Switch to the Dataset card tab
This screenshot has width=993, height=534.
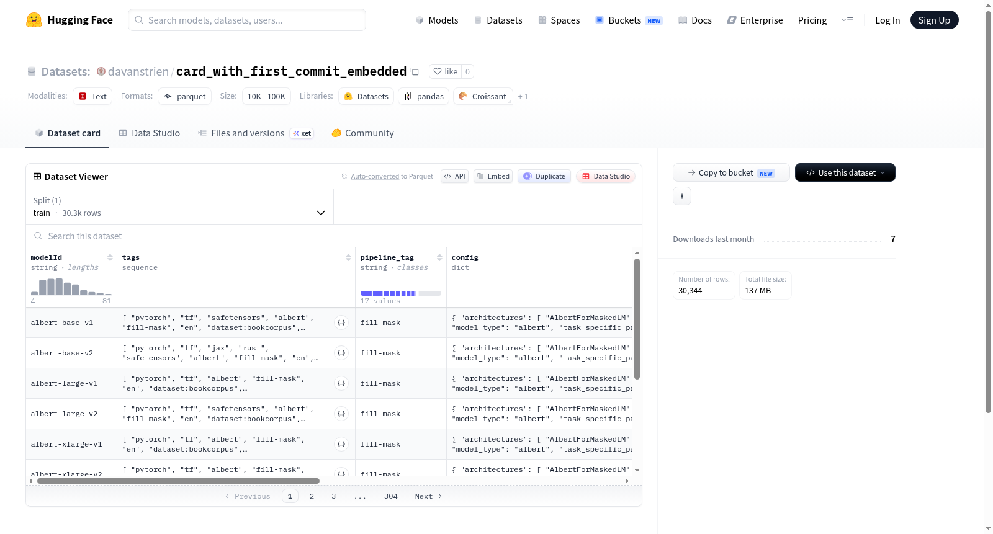[67, 133]
